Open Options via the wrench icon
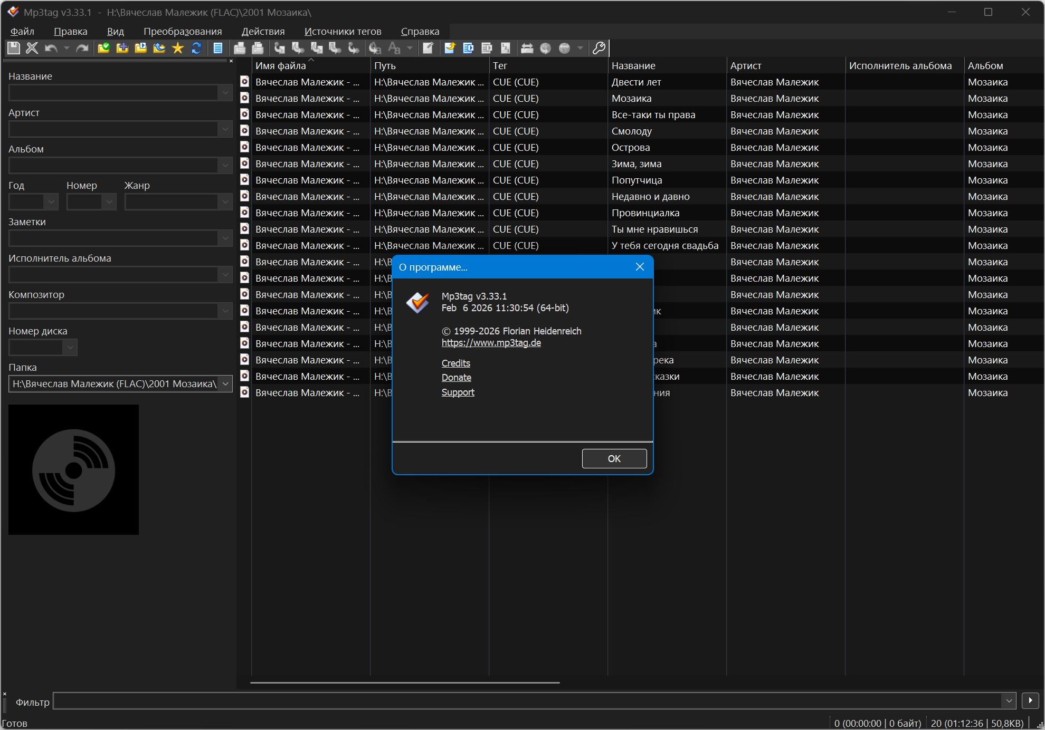1045x730 pixels. (598, 48)
